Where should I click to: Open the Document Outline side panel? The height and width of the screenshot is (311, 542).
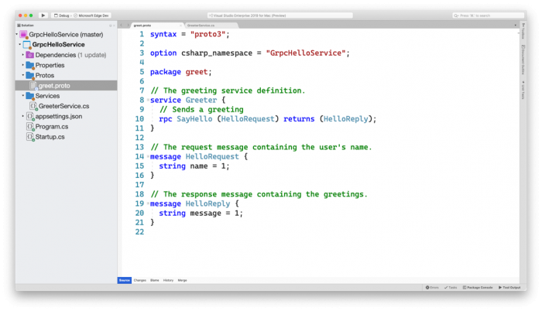[x=523, y=60]
